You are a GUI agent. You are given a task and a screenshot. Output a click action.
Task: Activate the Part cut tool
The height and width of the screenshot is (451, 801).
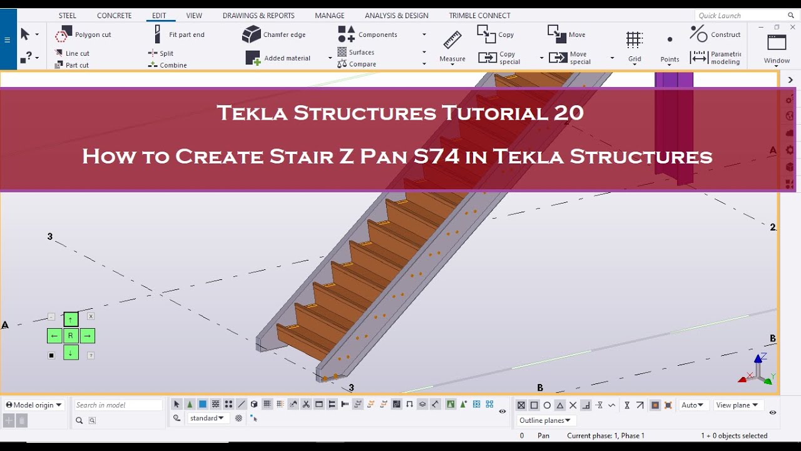(72, 65)
